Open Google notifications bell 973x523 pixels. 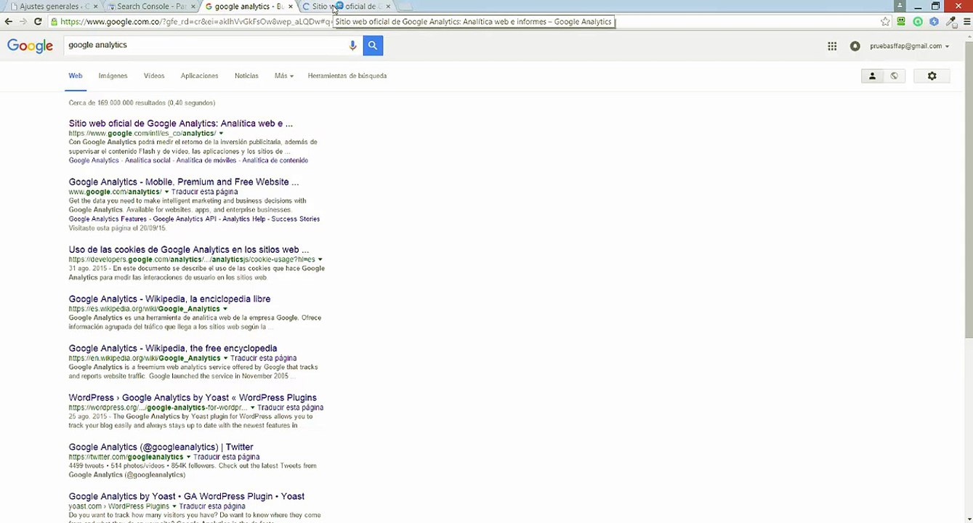(855, 46)
